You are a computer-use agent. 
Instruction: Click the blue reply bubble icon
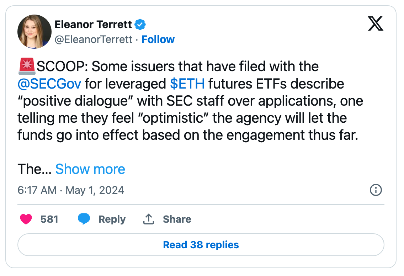(84, 219)
